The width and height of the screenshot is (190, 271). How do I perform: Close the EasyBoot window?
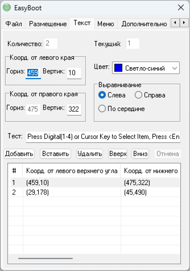[x=181, y=8]
